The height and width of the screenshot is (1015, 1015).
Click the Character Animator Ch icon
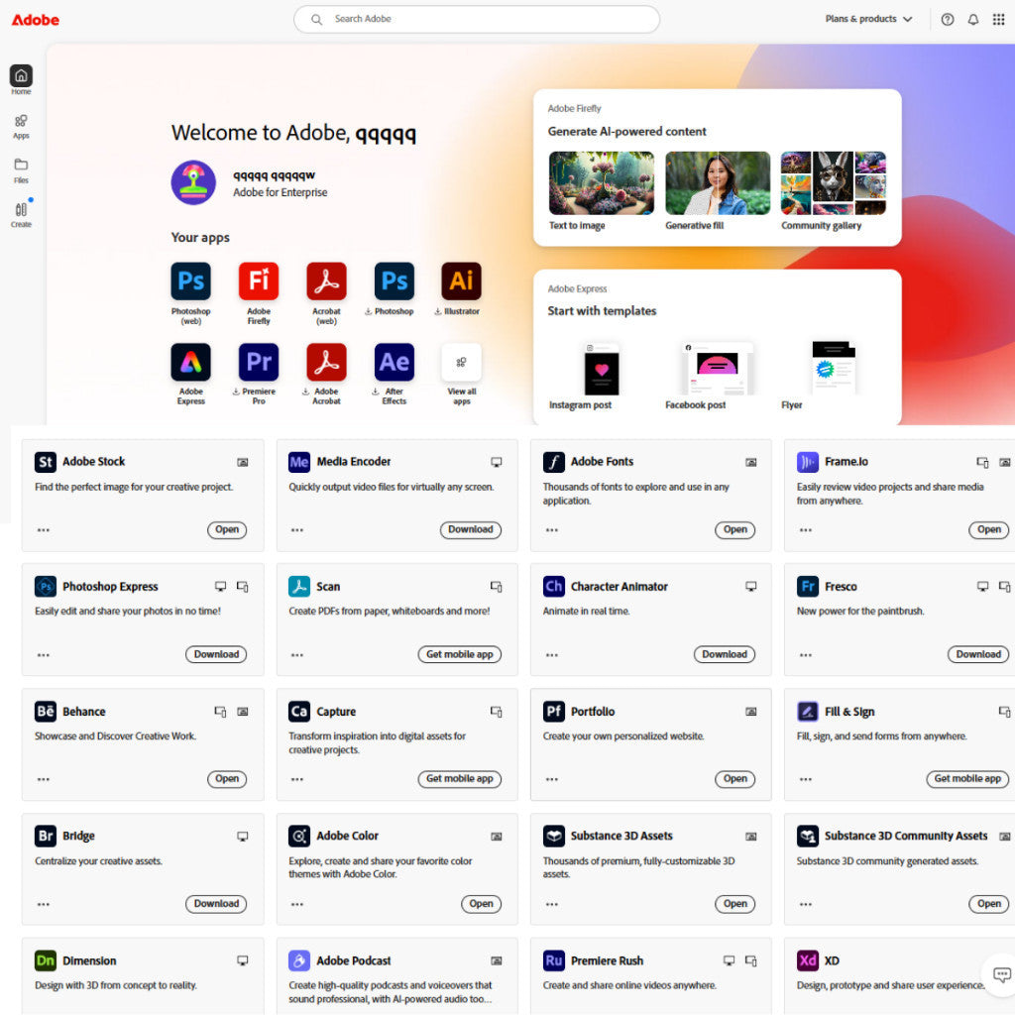553,587
